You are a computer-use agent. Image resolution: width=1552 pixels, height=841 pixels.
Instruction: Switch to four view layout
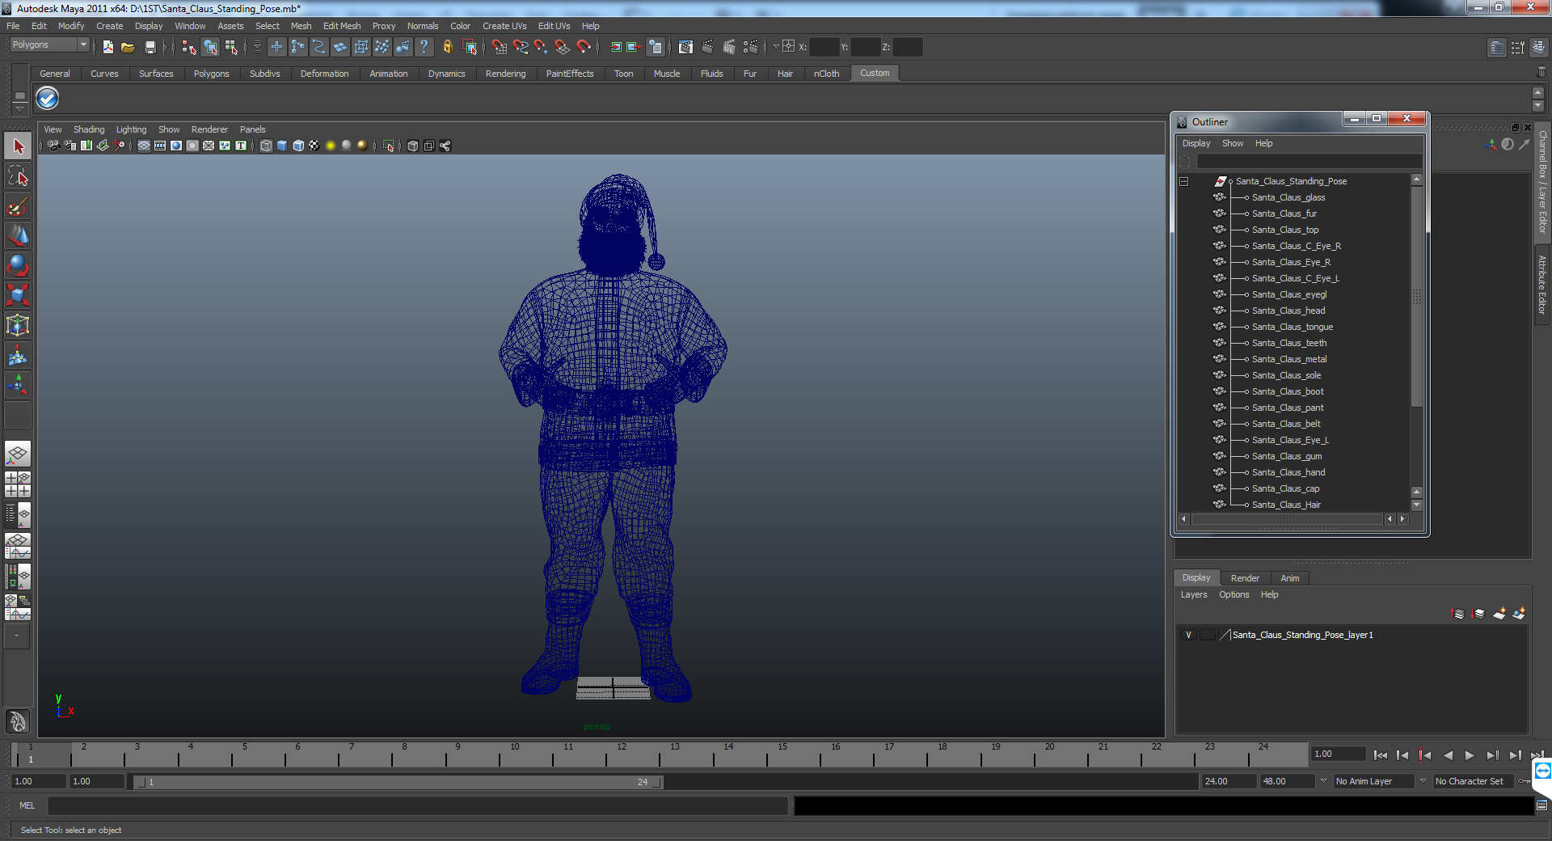[x=18, y=484]
